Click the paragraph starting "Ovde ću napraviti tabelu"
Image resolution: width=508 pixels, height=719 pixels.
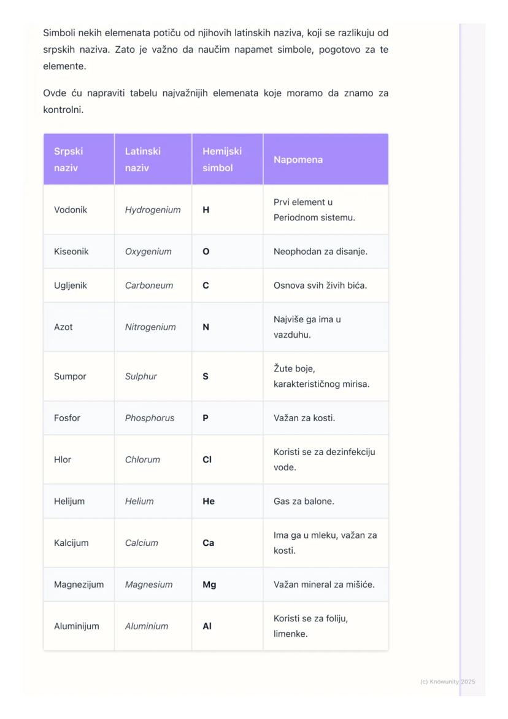[215, 102]
